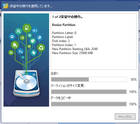Viewport: 140px width, 124px height.
Task: Click the blue pie-with-list icon
Action: [35, 31]
